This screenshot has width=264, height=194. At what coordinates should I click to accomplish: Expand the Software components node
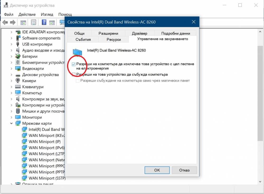pyautogui.click(x=11, y=38)
